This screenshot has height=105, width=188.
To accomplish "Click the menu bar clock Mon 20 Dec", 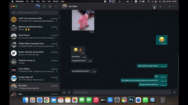I will pos(169,1).
